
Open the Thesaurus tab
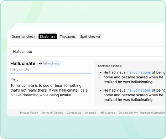68,36
